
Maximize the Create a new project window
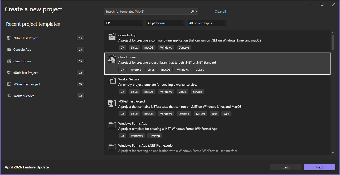coord(322,4)
